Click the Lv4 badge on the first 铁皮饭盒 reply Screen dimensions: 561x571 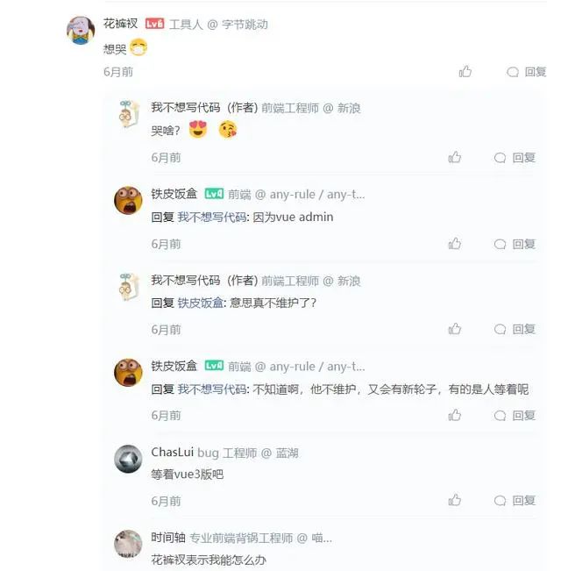(x=214, y=194)
